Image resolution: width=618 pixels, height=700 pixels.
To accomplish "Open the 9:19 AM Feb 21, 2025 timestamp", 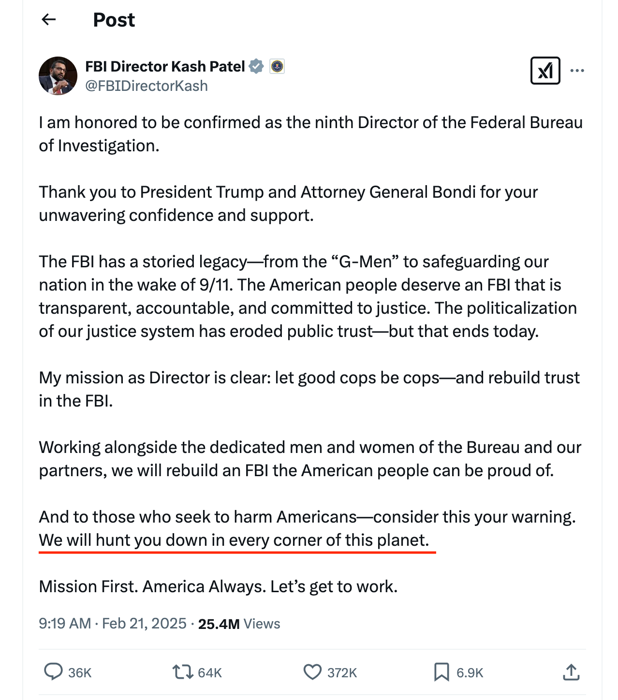I will click(113, 624).
